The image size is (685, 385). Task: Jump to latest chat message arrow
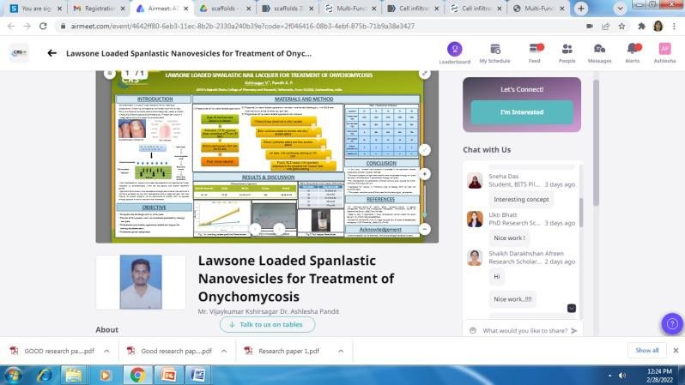[x=572, y=308]
